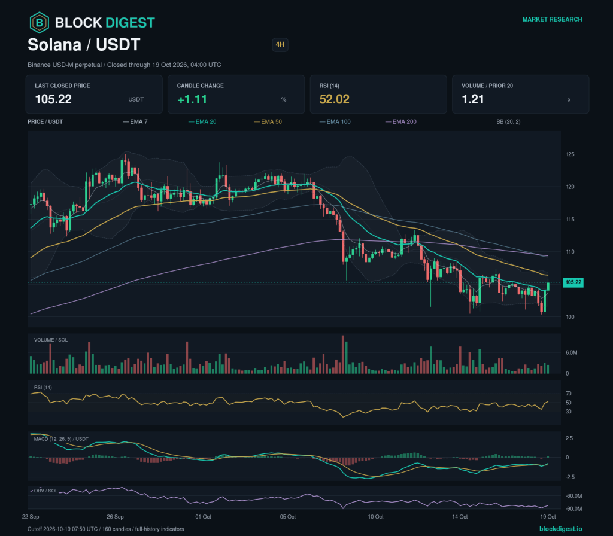Click the LAST CLOSED PRICE card label
Screen dimensions: 613x536
(62, 86)
